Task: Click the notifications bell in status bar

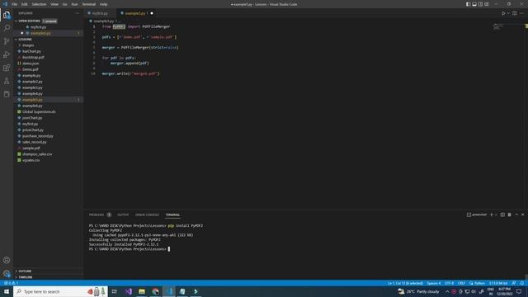Action: point(522,283)
